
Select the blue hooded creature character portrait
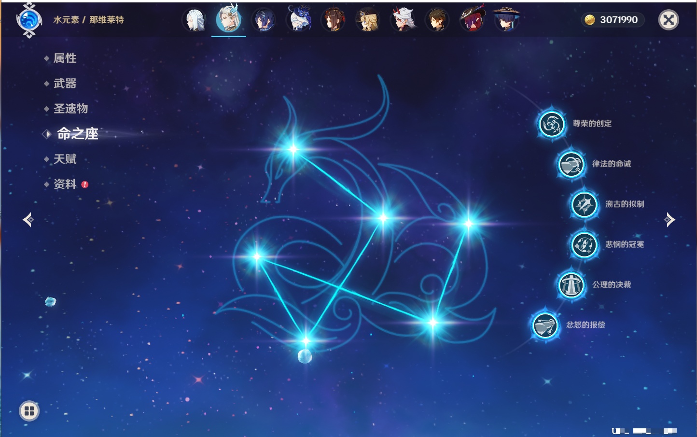click(299, 19)
